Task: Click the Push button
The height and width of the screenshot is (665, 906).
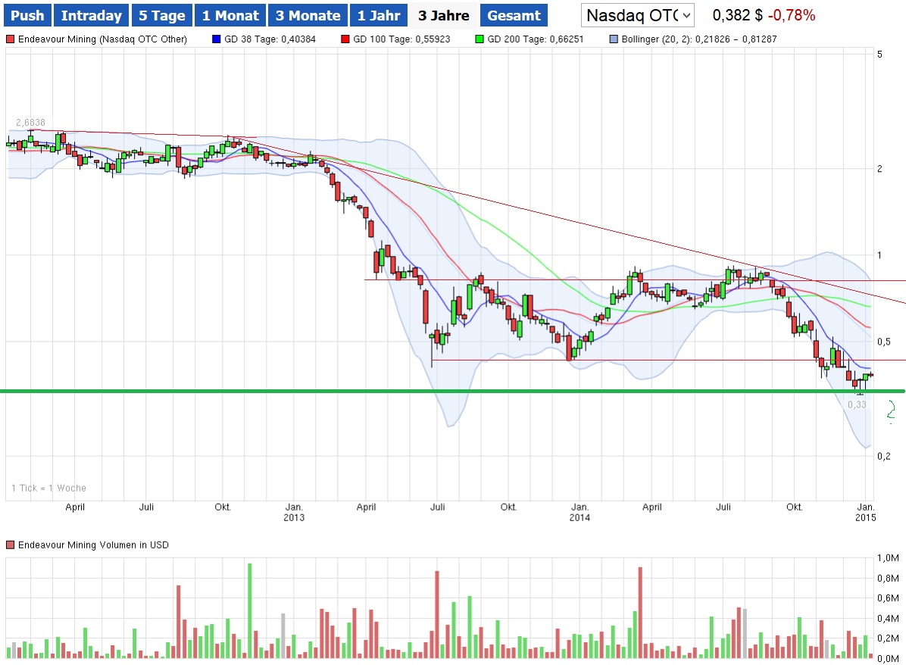Action: tap(28, 15)
